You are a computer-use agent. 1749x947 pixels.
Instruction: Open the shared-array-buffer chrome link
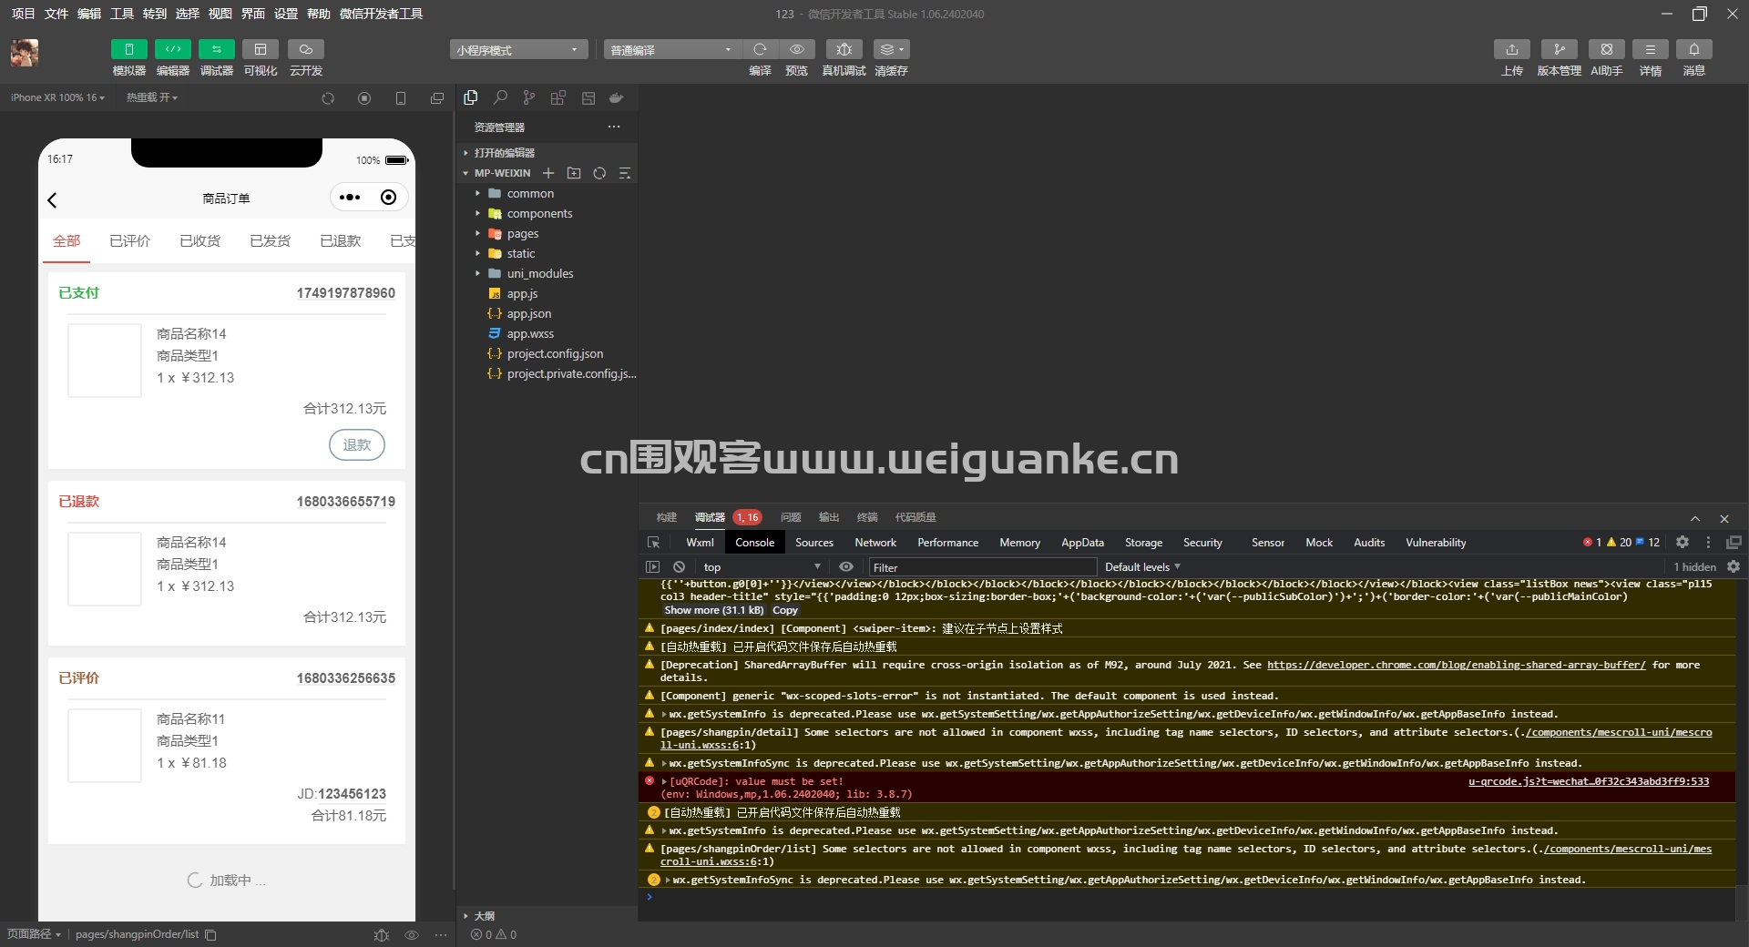[x=1456, y=665]
